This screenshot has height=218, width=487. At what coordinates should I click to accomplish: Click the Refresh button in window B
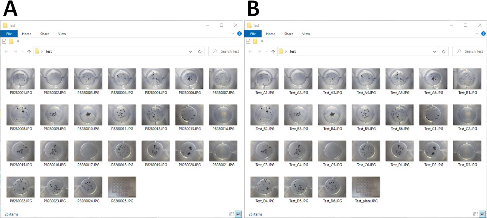point(444,52)
